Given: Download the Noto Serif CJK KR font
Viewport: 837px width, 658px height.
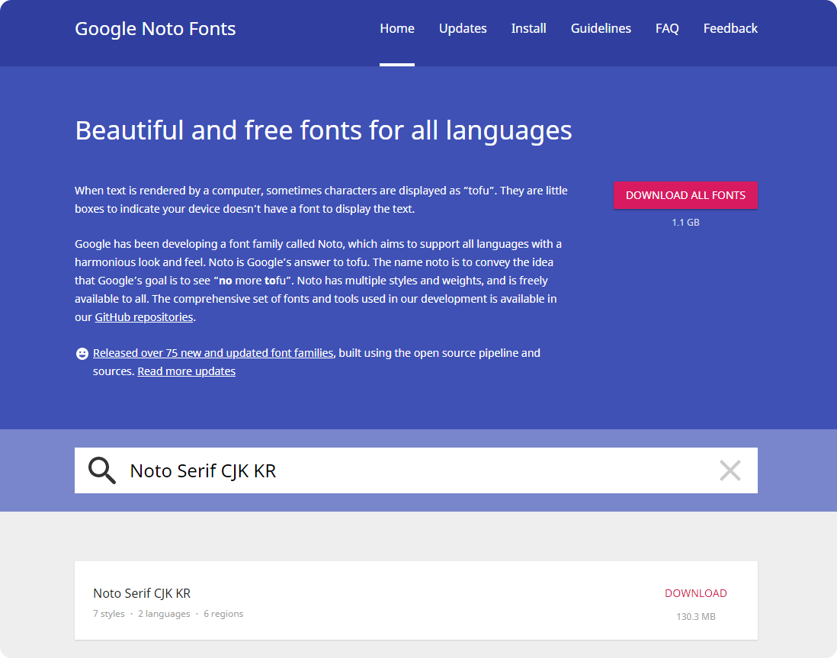Looking at the screenshot, I should pos(695,593).
